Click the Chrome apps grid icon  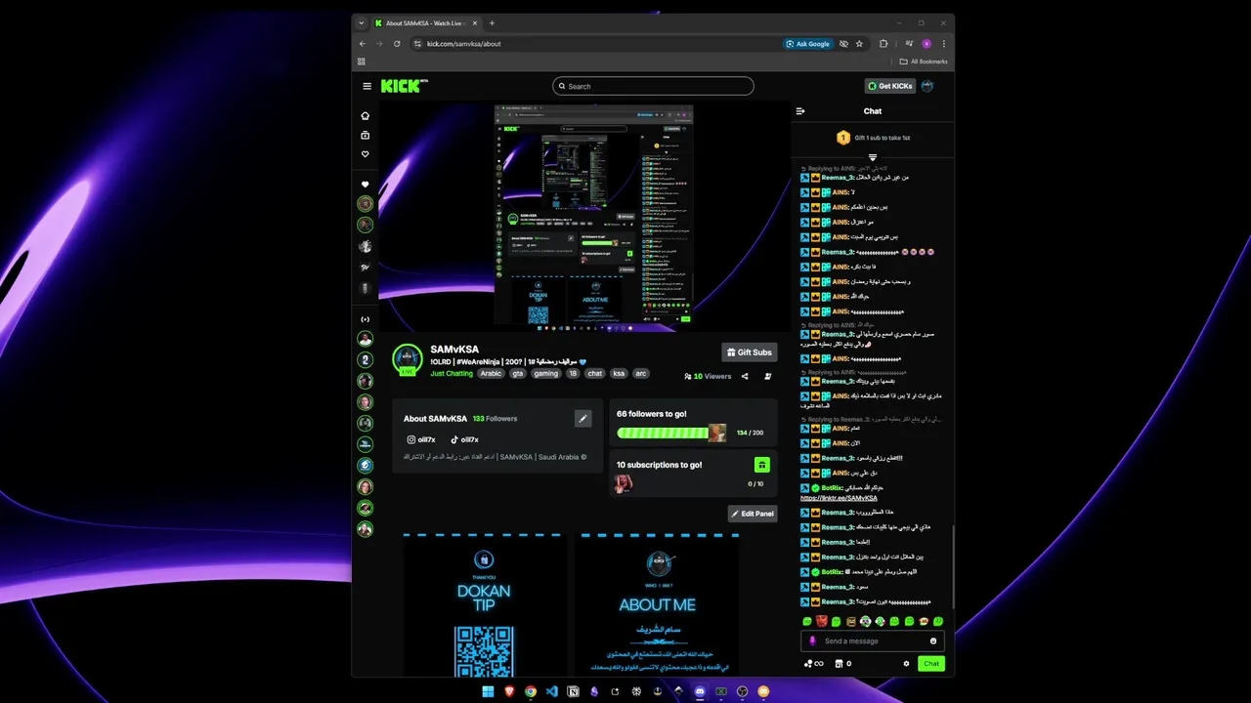[362, 62]
